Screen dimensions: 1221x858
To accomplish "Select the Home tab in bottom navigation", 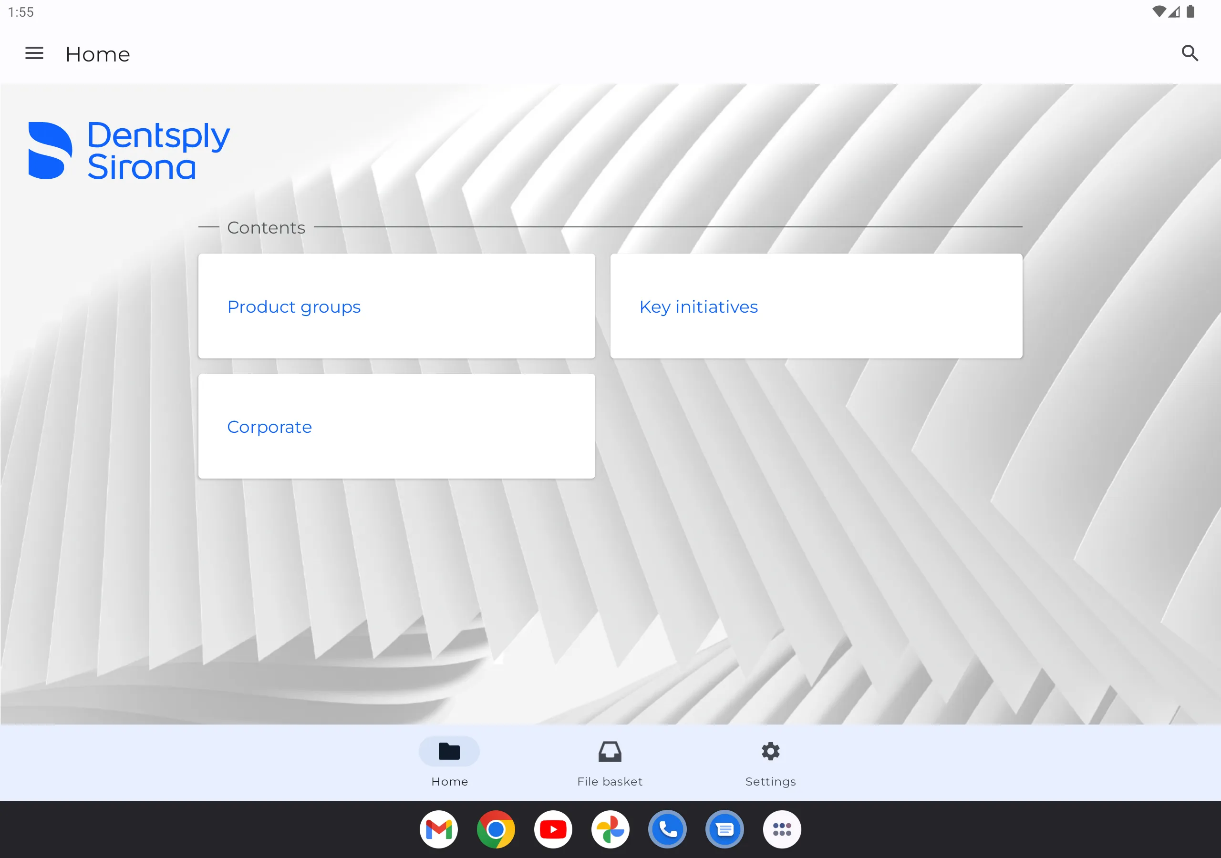I will 449,762.
